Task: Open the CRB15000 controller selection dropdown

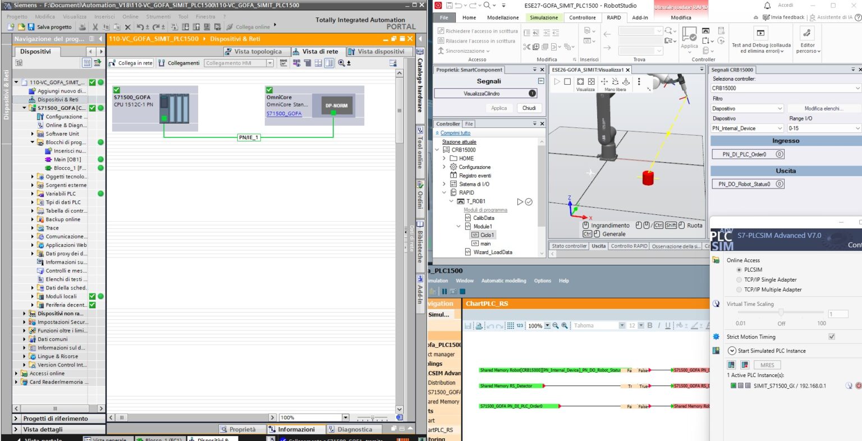Action: click(857, 88)
